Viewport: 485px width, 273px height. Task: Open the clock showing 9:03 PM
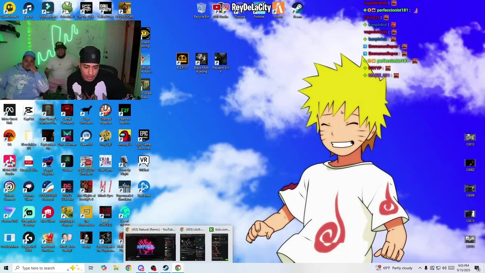[463, 268]
